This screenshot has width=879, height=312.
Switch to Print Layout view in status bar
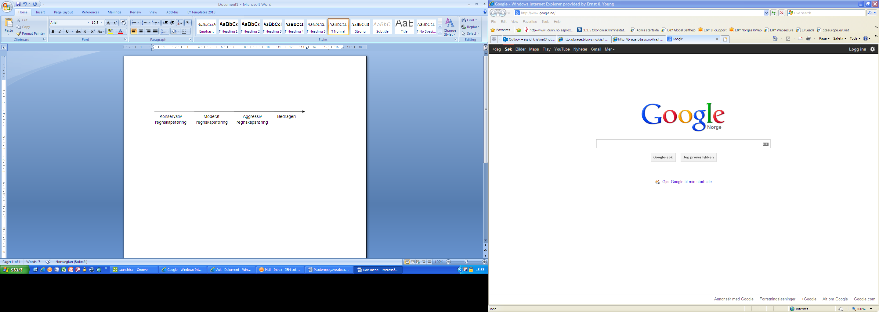407,262
